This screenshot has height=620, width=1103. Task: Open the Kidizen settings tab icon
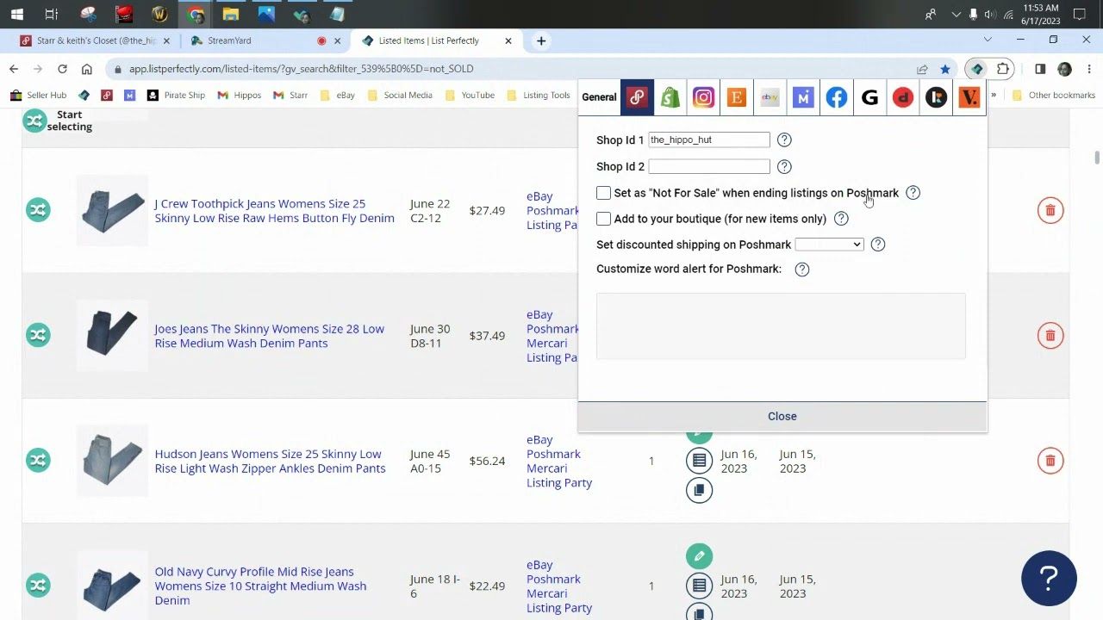pyautogui.click(x=936, y=97)
